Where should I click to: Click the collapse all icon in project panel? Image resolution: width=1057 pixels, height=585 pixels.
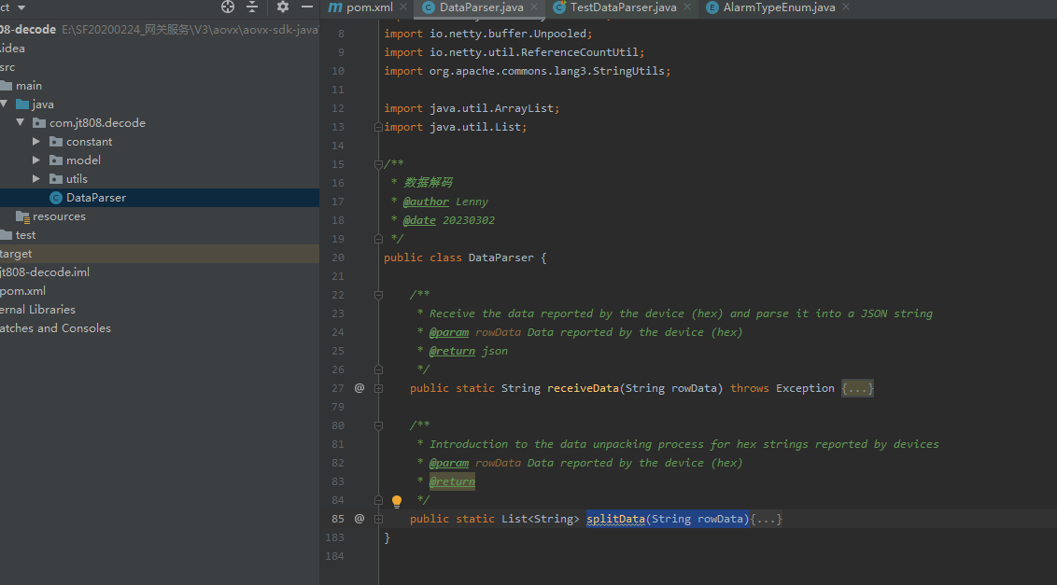coord(252,7)
